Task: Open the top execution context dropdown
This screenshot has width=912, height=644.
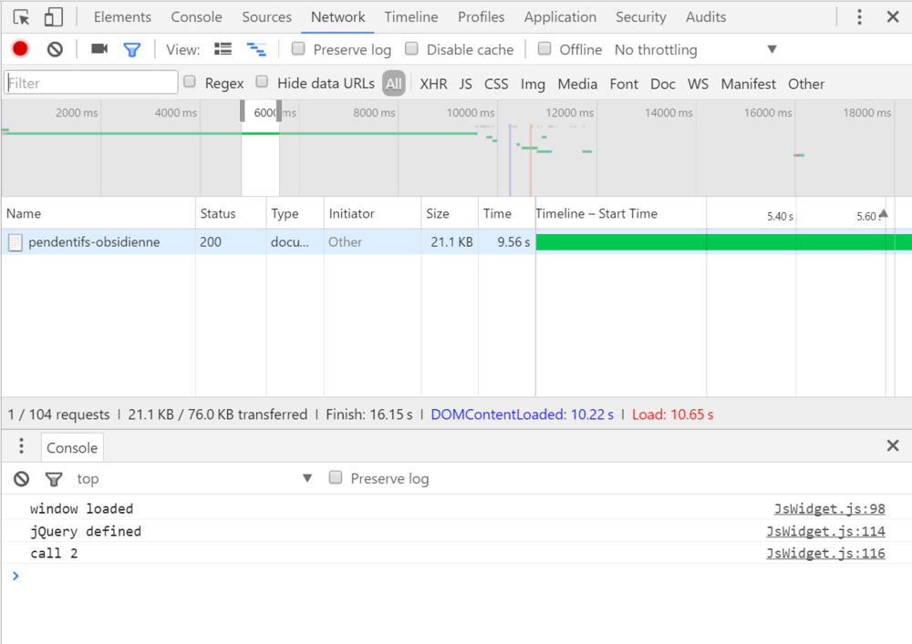Action: (194, 479)
